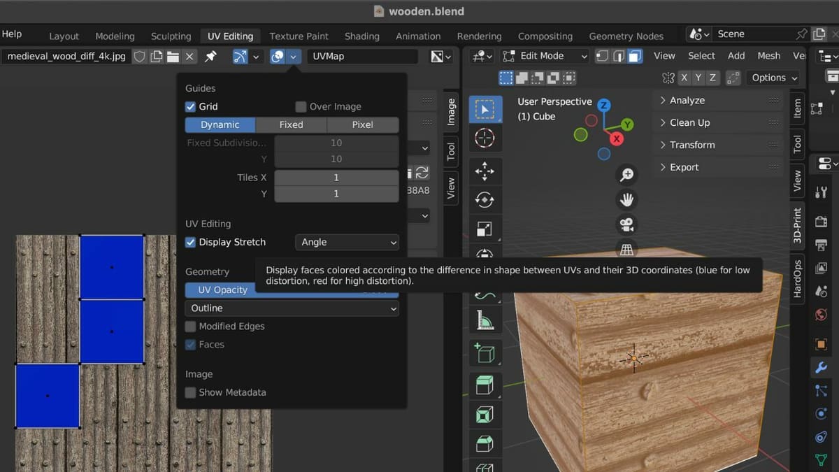The image size is (839, 472).
Task: Switch to the Texture Paint workspace tab
Action: point(299,36)
